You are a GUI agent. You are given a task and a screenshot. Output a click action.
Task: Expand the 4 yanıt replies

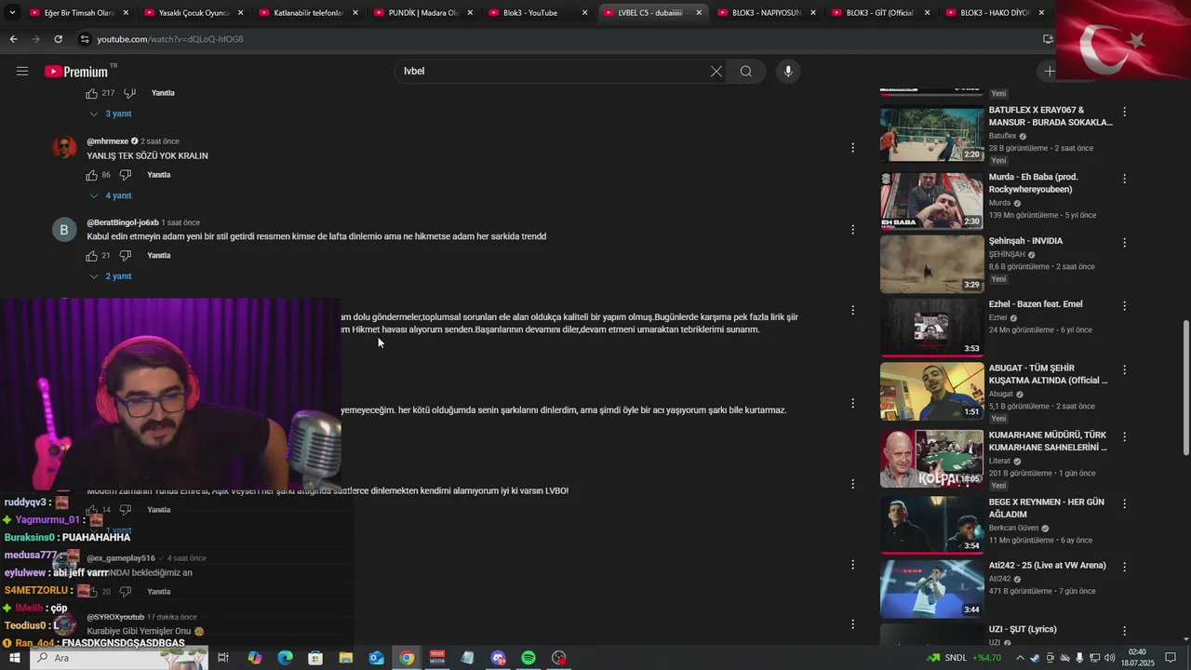111,195
